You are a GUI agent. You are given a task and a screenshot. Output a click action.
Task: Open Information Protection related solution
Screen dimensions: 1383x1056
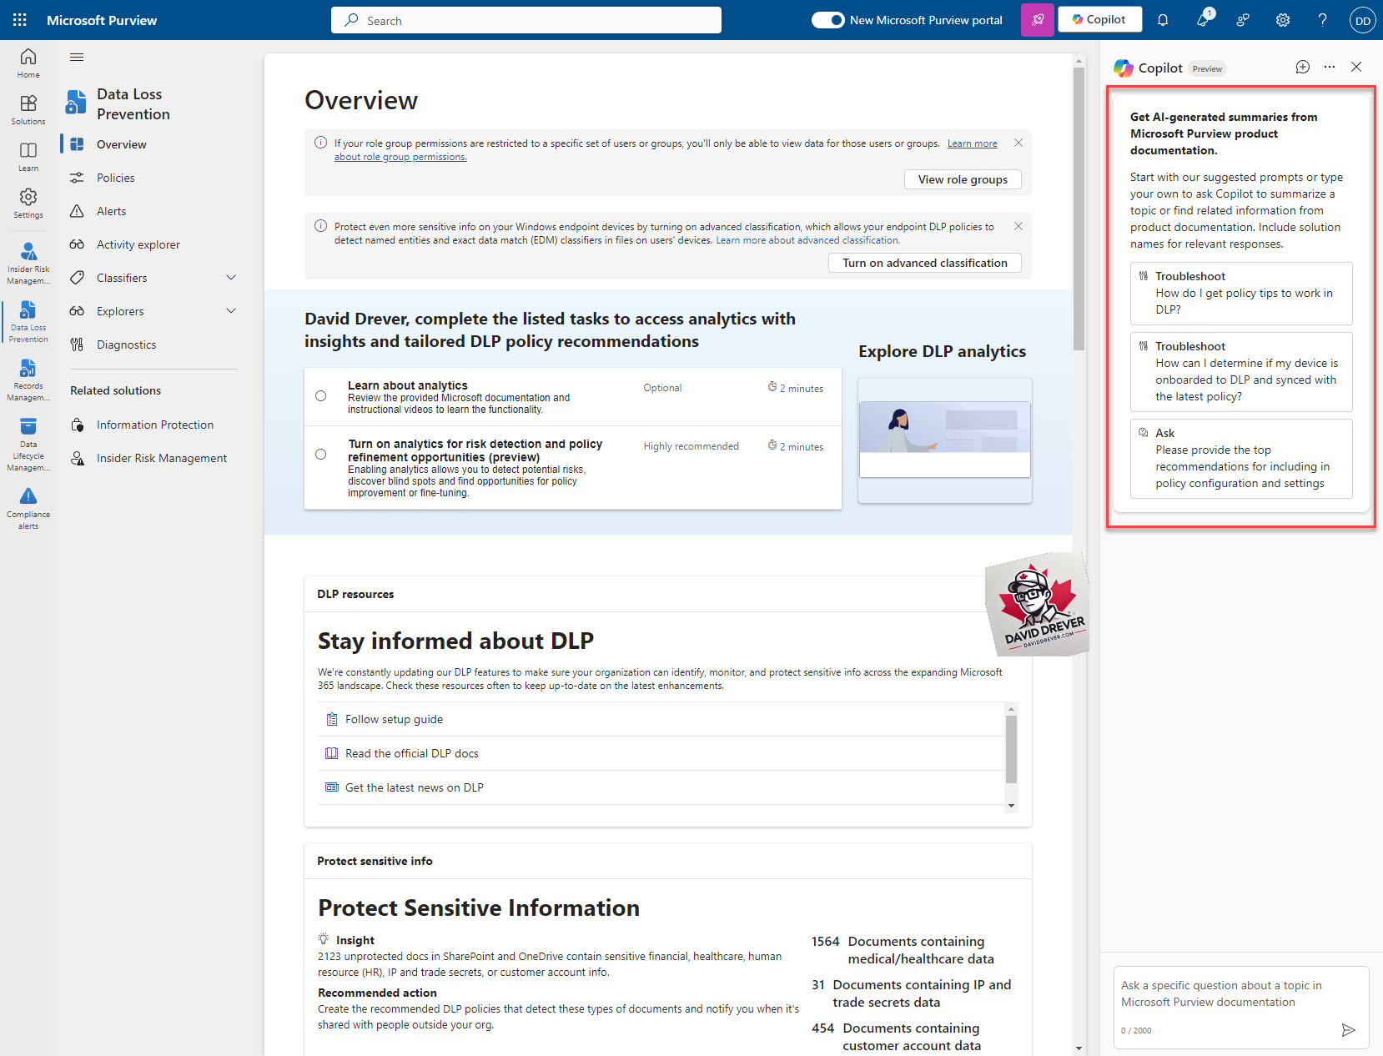coord(154,425)
